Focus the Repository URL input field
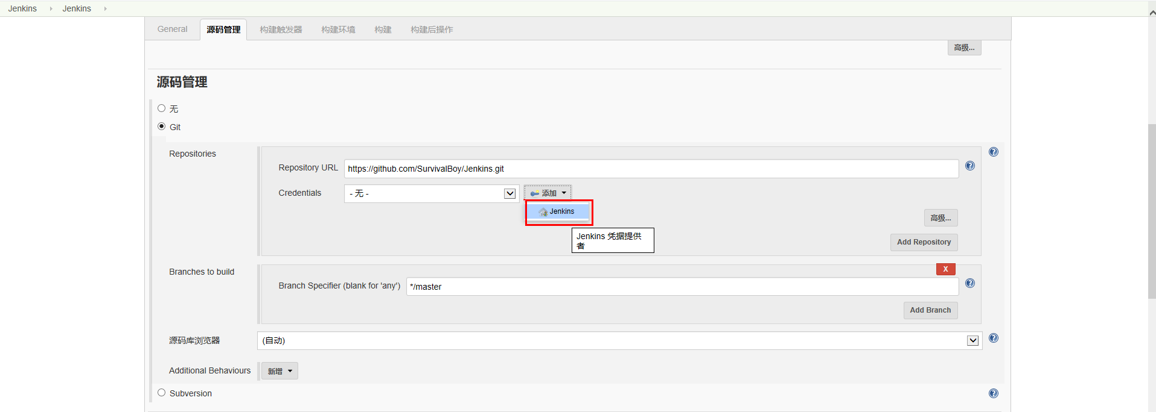 pyautogui.click(x=651, y=169)
